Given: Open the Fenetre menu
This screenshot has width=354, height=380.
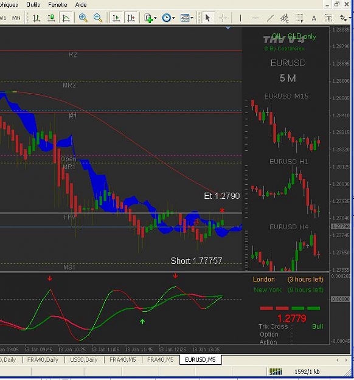Looking at the screenshot, I should coord(58,5).
